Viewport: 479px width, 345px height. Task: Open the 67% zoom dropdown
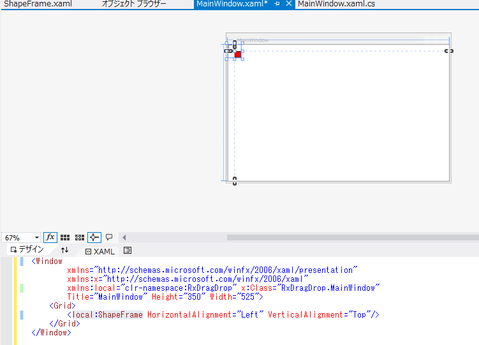click(x=21, y=237)
